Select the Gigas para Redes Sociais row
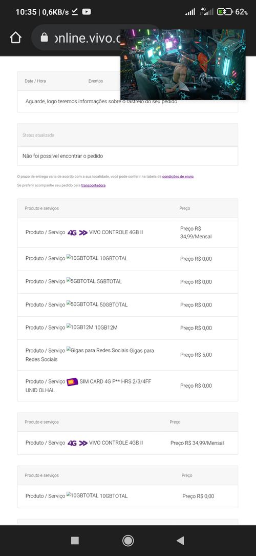 pyautogui.click(x=127, y=355)
